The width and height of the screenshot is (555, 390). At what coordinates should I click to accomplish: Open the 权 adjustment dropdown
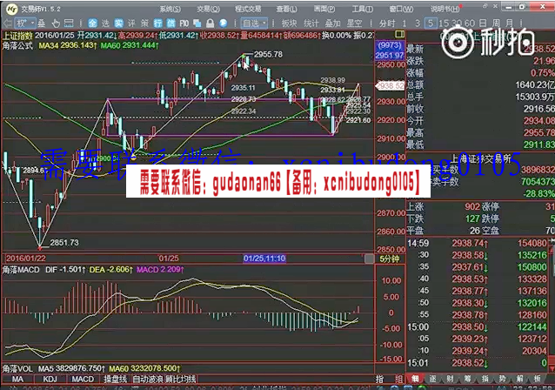coord(25,24)
